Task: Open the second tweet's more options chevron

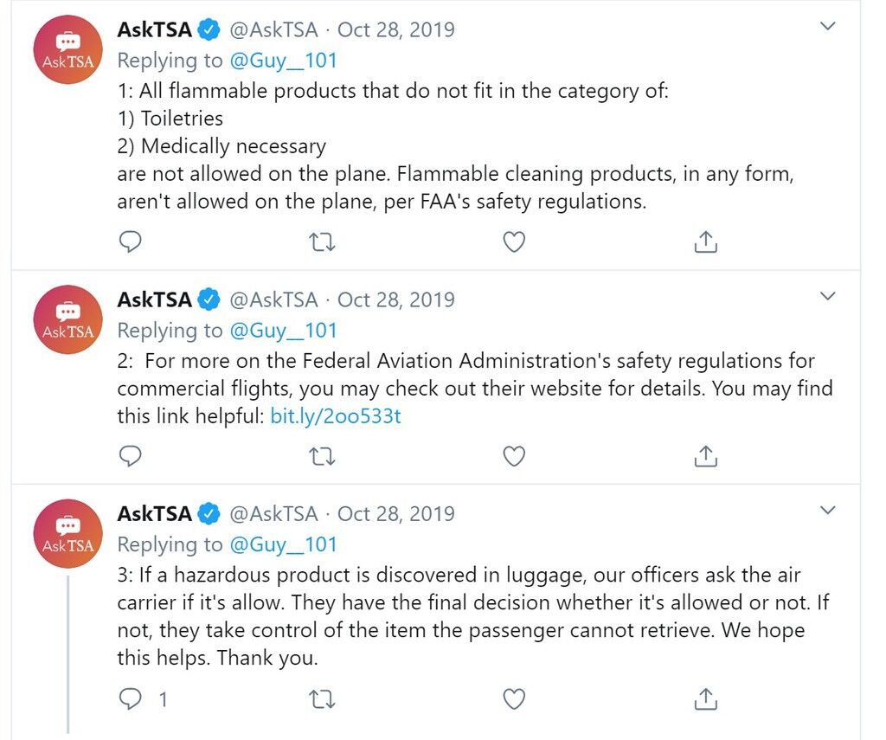Action: click(x=827, y=296)
